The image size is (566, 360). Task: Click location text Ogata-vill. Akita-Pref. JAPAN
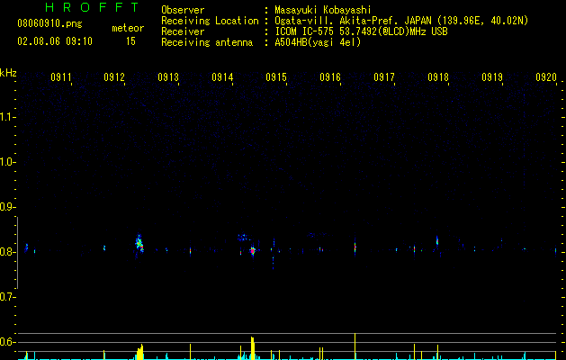(353, 21)
